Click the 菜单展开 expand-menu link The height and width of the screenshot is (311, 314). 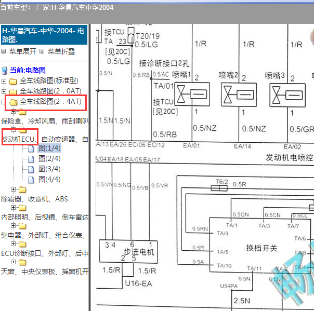[x=23, y=51]
